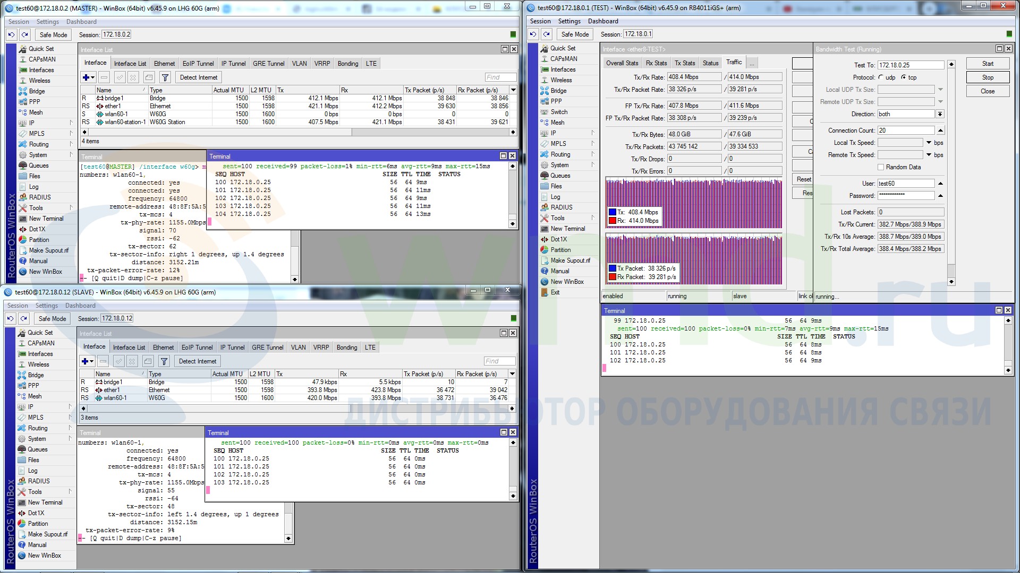
Task: Click red Rx Packet swatch in packet graph
Action: (x=613, y=277)
